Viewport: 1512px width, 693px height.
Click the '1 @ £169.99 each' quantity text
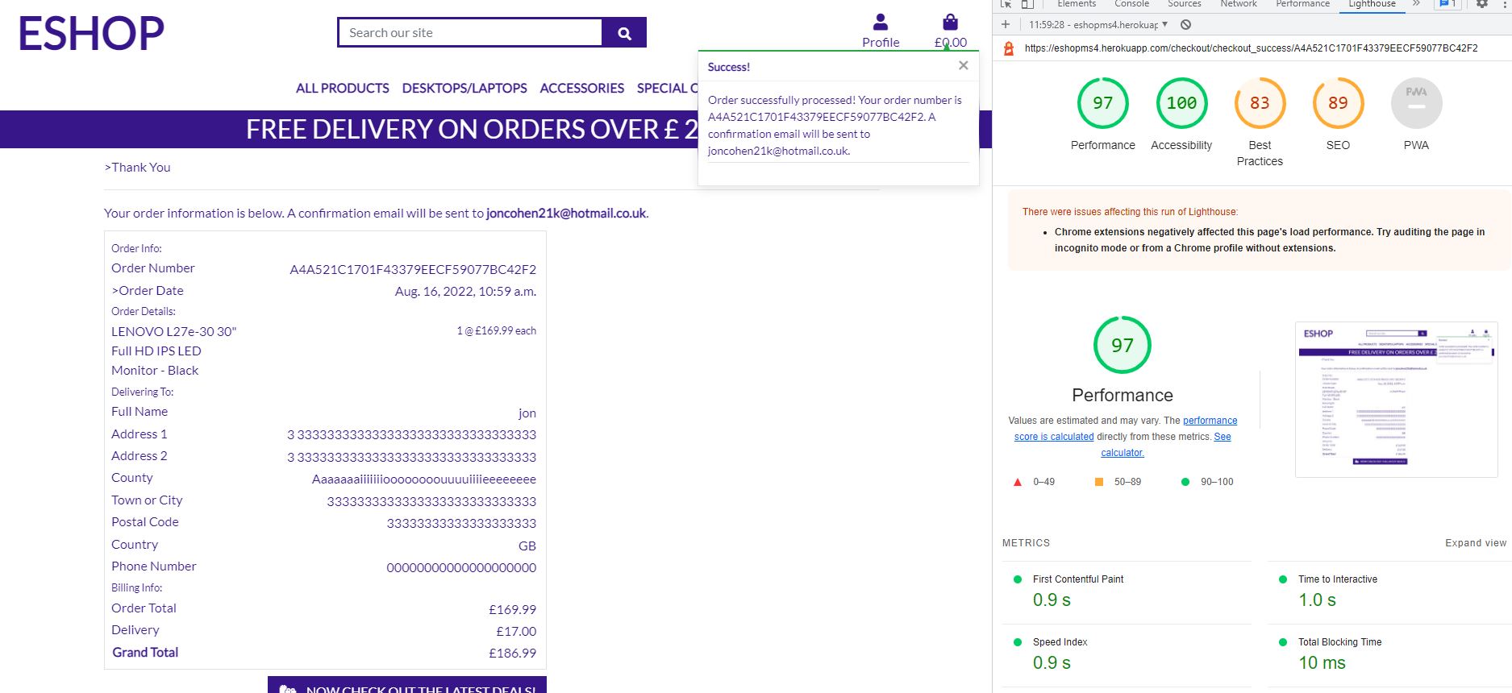click(496, 330)
